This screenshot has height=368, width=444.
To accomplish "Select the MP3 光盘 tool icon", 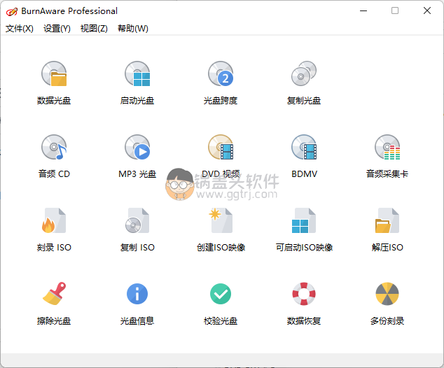I will click(x=137, y=147).
